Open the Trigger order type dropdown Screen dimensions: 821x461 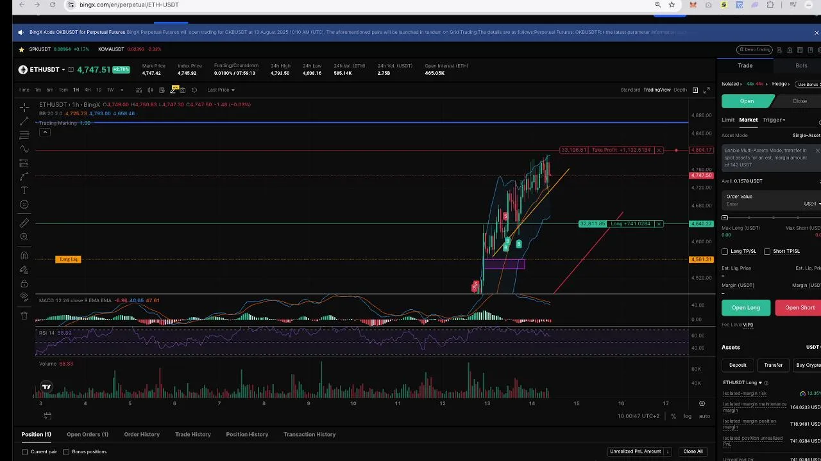pyautogui.click(x=774, y=120)
